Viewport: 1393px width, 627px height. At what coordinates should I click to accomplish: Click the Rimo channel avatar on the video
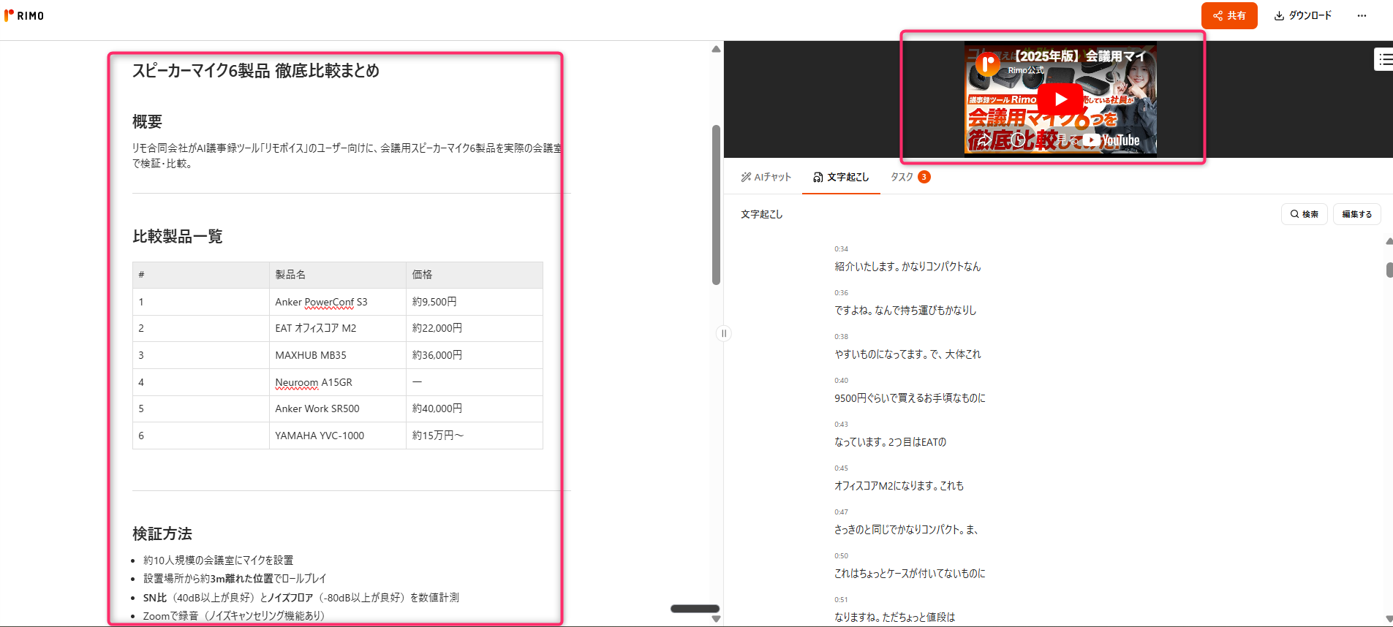point(988,64)
